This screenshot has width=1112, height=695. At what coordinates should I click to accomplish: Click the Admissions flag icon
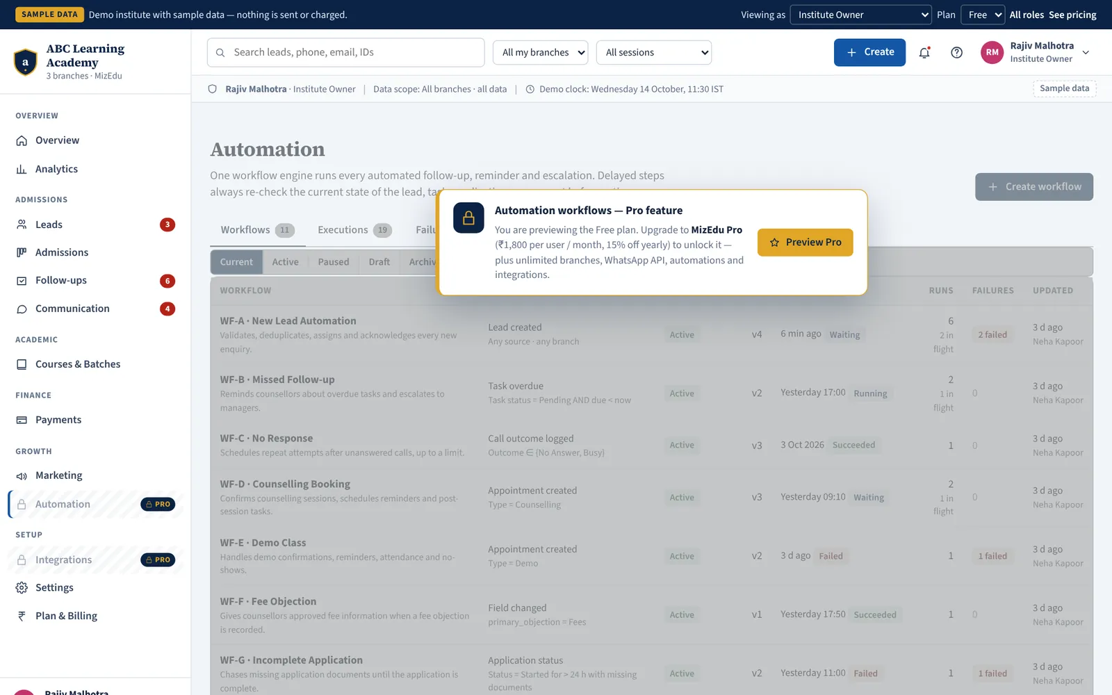click(x=22, y=252)
